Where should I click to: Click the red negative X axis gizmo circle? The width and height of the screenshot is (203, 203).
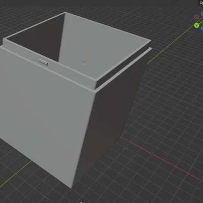coord(196,17)
